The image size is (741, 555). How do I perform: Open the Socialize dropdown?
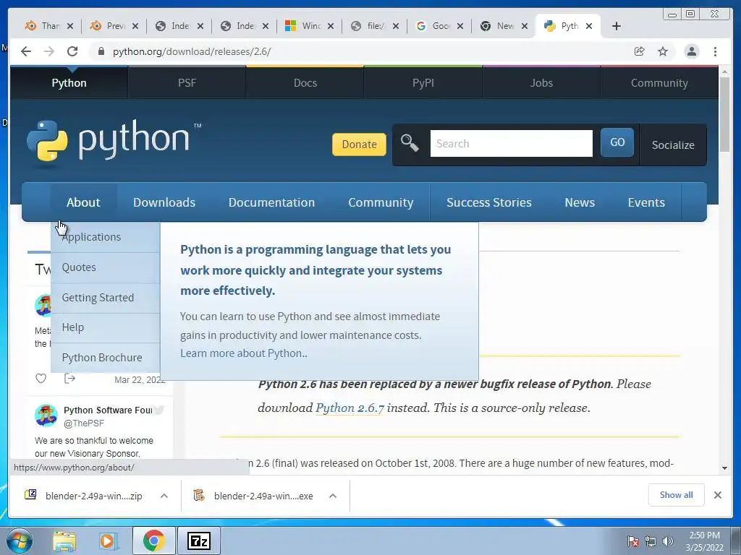pyautogui.click(x=673, y=145)
